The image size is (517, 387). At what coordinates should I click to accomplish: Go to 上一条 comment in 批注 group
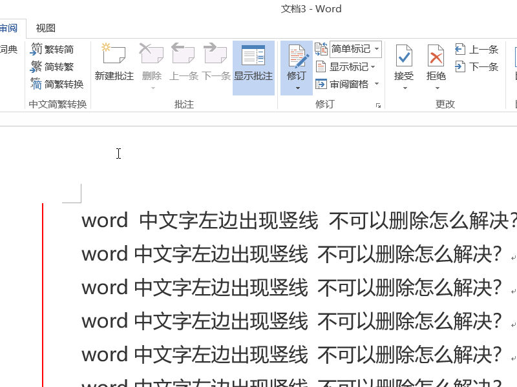pyautogui.click(x=184, y=63)
